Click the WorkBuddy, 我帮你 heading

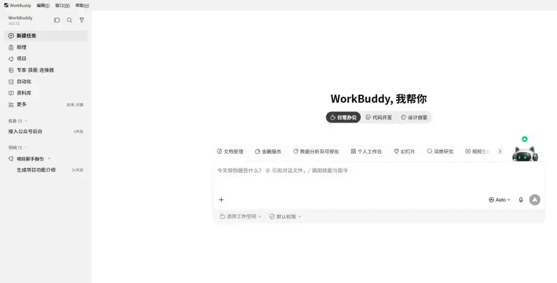tap(379, 98)
